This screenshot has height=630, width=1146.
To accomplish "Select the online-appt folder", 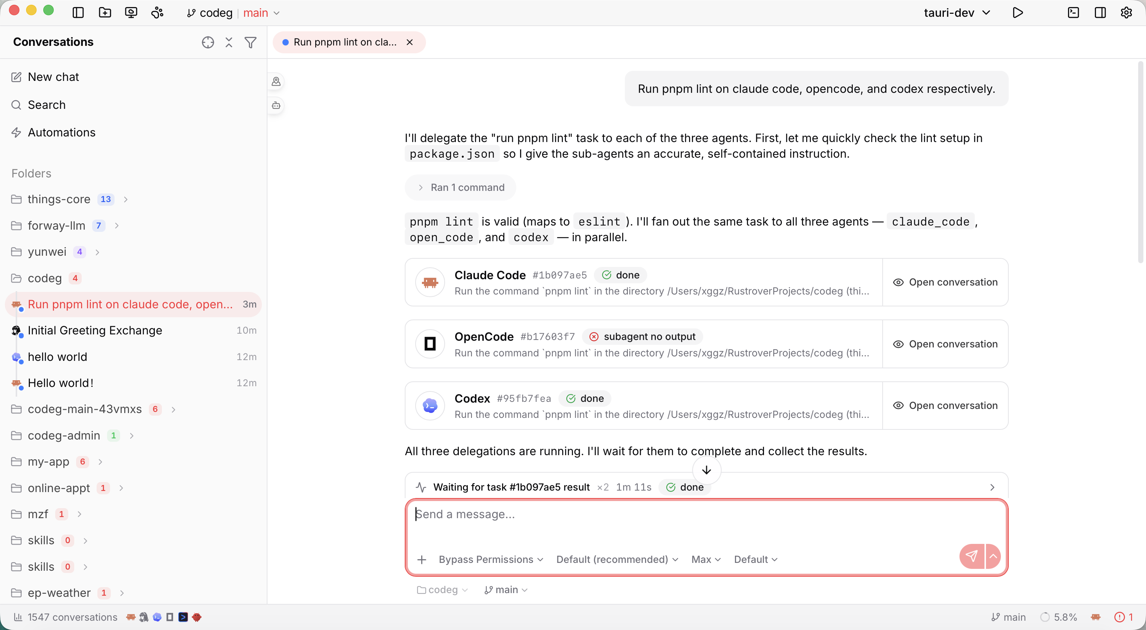I will (133, 488).
